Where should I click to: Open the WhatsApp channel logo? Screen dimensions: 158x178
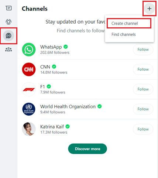[x=29, y=49]
